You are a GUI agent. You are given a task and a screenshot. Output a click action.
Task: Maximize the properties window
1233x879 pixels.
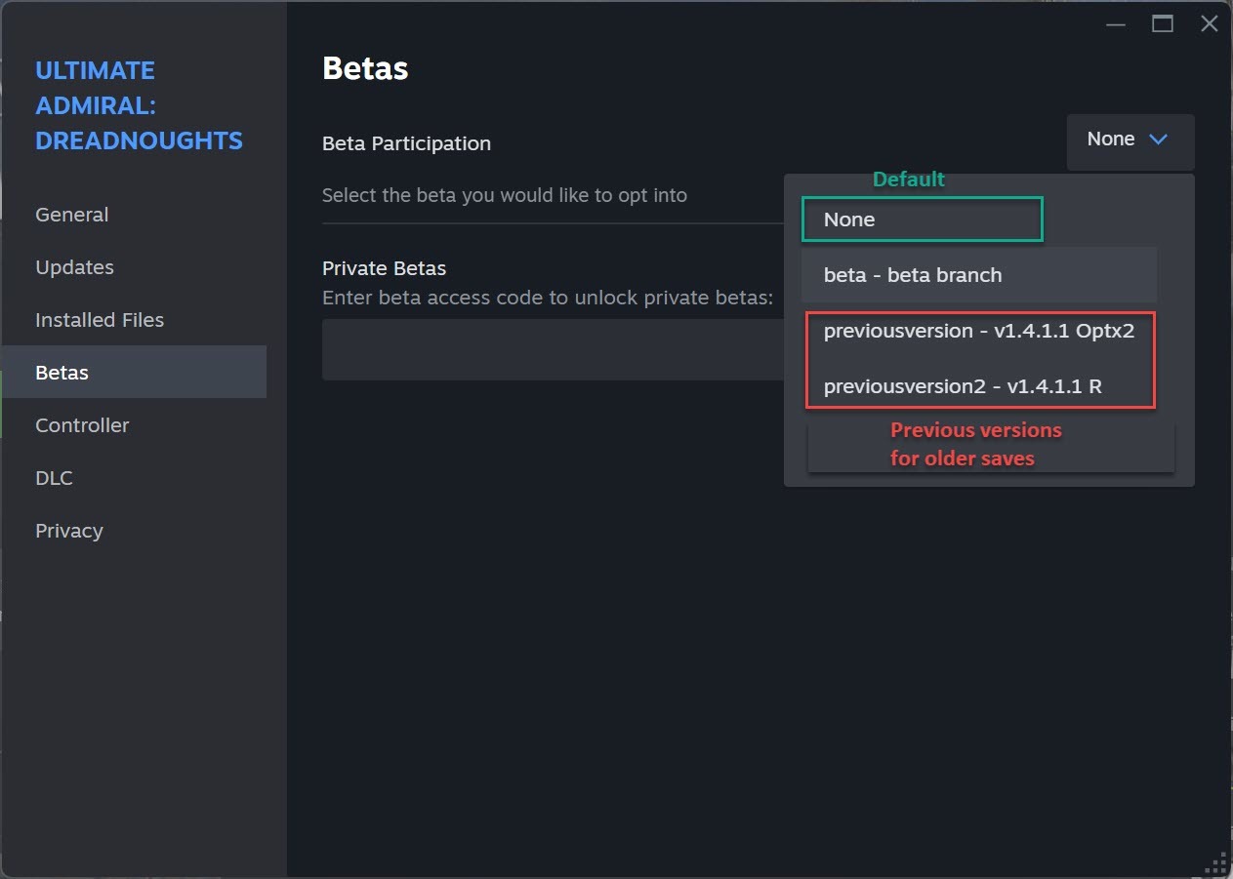tap(1162, 24)
